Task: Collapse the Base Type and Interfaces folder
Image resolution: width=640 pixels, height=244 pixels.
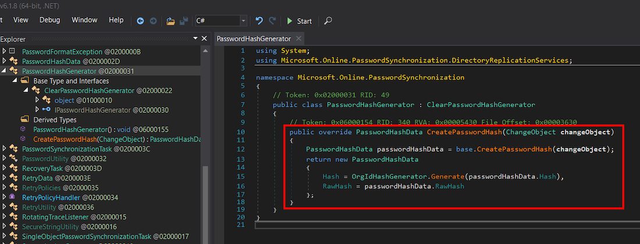Action: [15, 81]
